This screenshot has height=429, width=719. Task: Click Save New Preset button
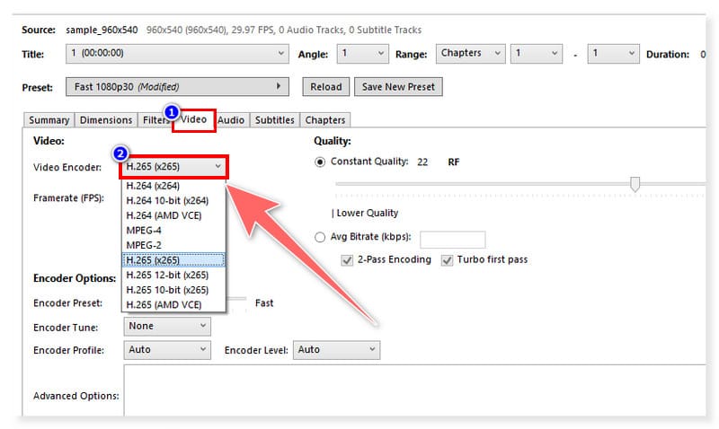[398, 87]
